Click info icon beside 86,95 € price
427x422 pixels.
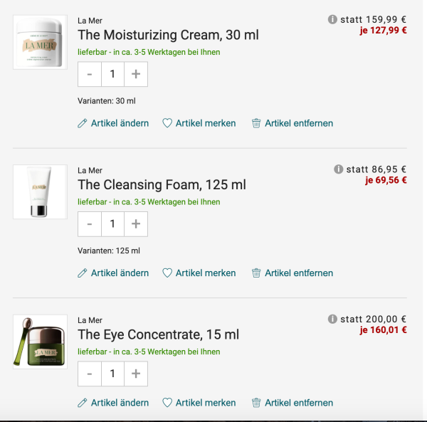pos(338,169)
